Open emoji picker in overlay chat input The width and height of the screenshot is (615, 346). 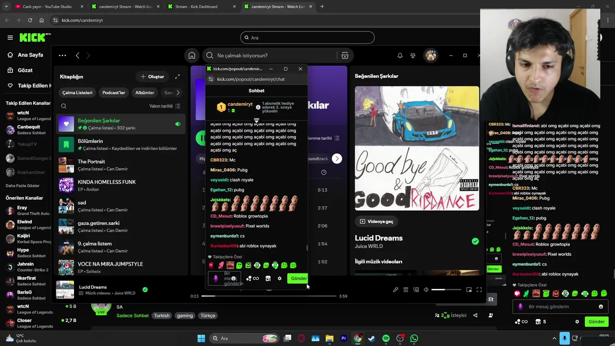tap(601, 307)
